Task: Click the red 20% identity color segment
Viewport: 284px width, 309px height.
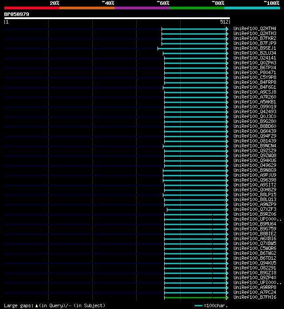Action: point(32,8)
